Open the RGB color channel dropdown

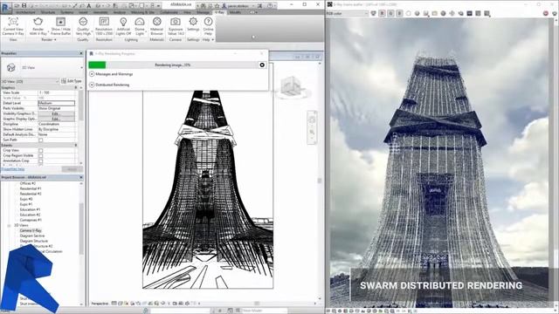pyautogui.click(x=348, y=13)
